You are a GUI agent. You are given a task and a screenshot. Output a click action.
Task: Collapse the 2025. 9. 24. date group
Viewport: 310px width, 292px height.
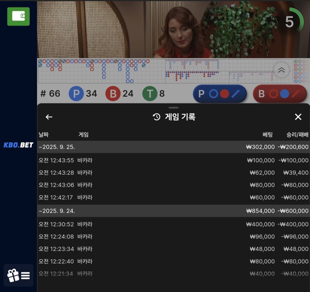tap(57, 211)
